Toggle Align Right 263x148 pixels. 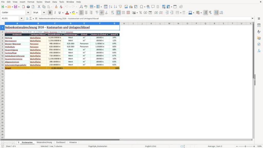(91, 13)
